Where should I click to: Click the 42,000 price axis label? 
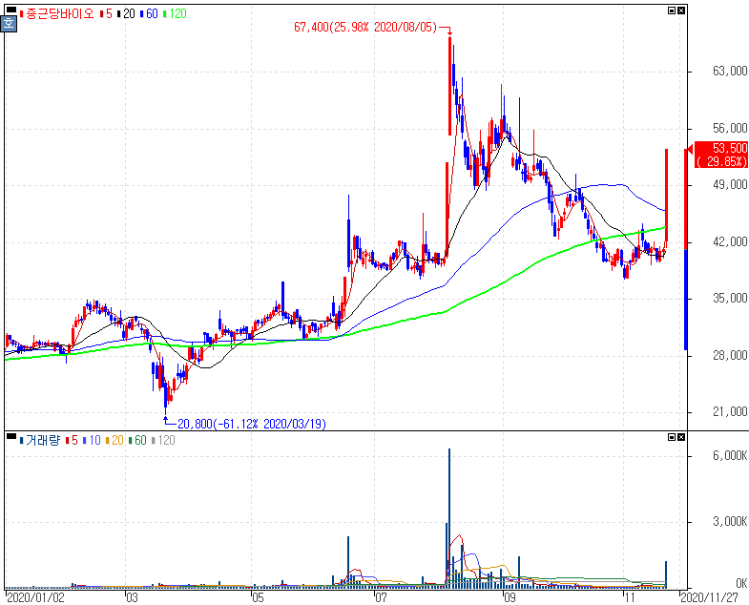tap(730, 241)
